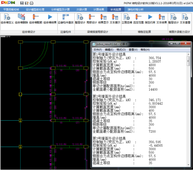Open 组合墙定义 tool
The image size is (193, 170).
coord(7,19)
